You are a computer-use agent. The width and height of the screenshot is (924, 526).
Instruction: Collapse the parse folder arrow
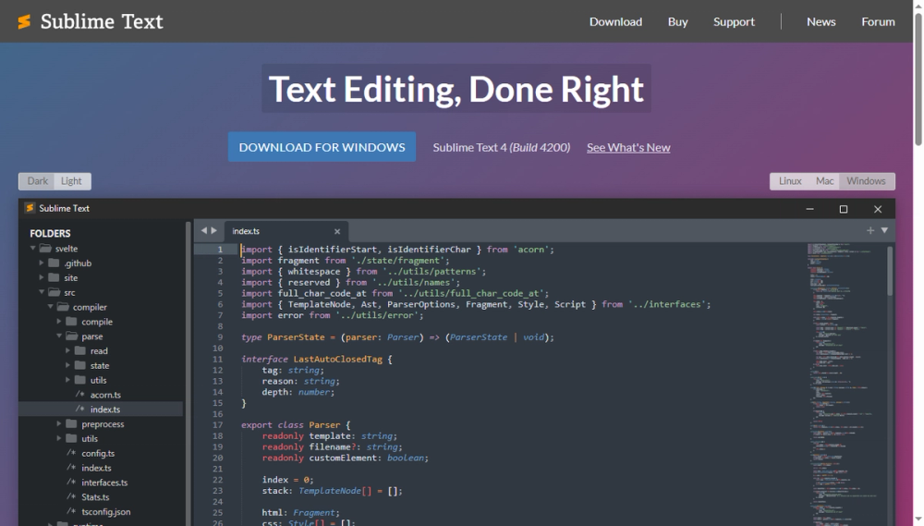(x=59, y=336)
